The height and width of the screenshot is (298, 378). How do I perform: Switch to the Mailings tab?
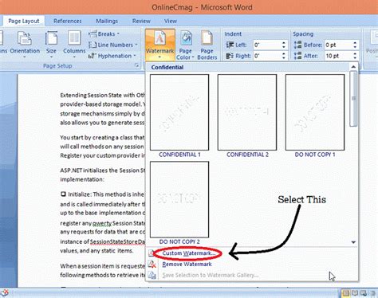[107, 21]
